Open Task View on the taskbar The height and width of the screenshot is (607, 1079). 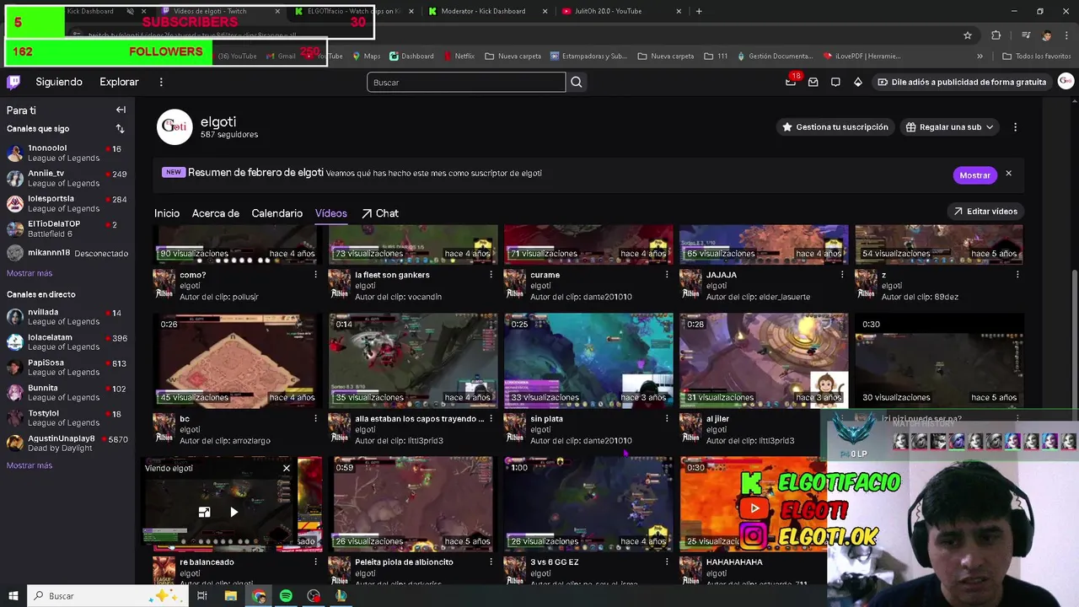point(202,596)
